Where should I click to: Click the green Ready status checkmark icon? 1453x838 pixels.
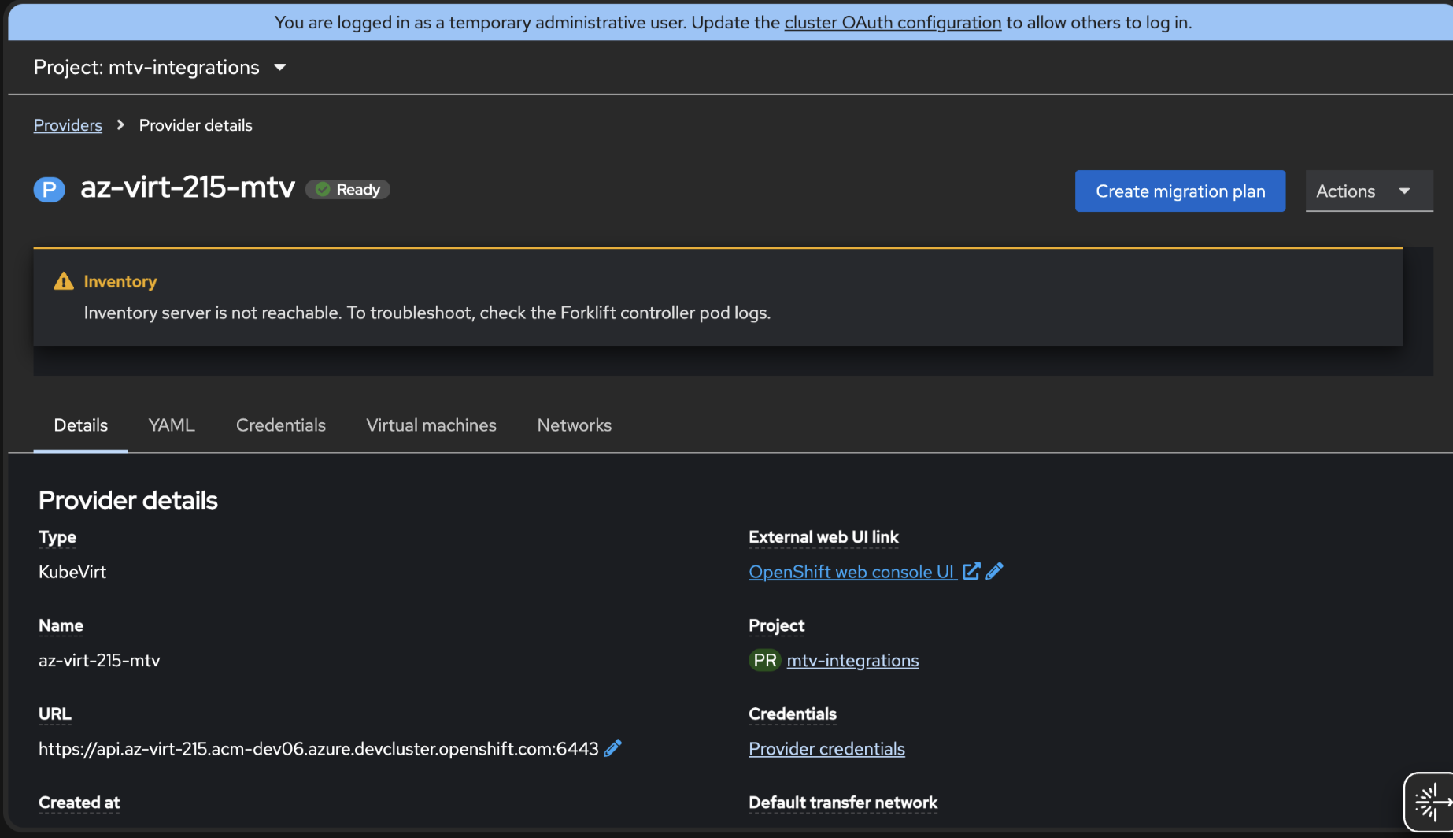point(323,190)
